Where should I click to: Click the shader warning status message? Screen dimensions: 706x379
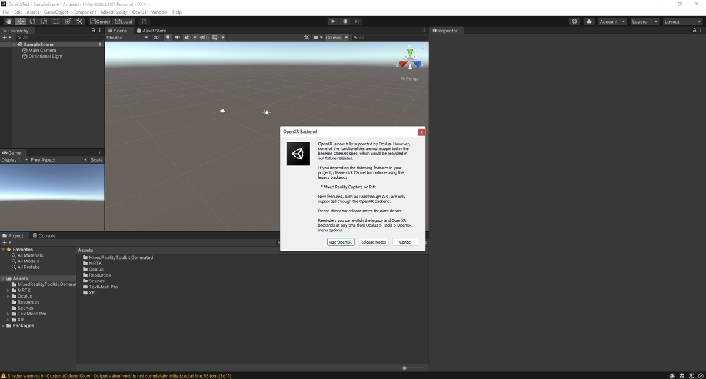point(116,375)
